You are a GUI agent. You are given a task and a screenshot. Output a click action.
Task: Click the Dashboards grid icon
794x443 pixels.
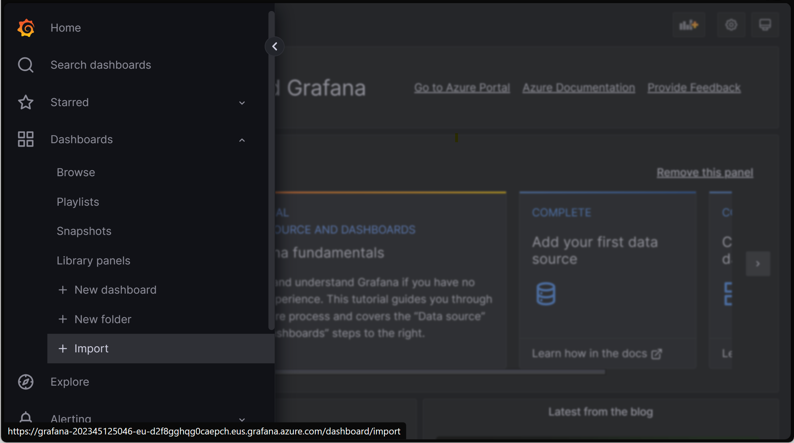coord(25,139)
